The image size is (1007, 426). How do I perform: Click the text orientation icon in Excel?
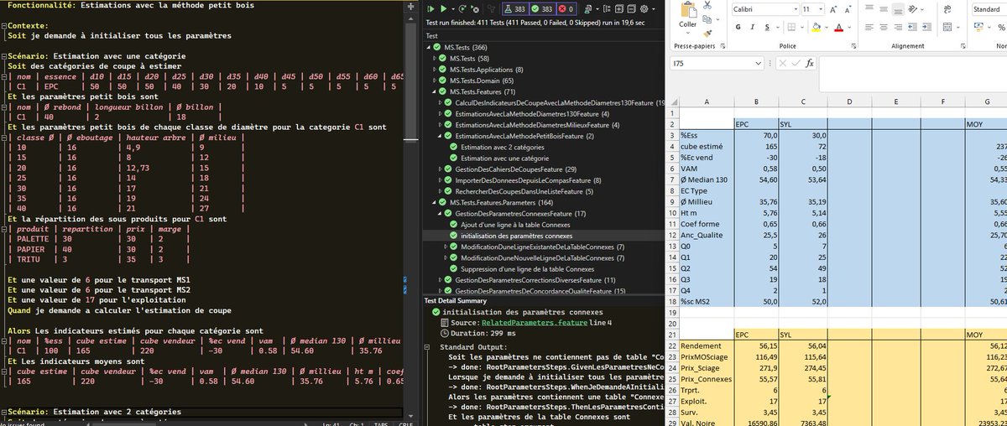click(x=912, y=9)
